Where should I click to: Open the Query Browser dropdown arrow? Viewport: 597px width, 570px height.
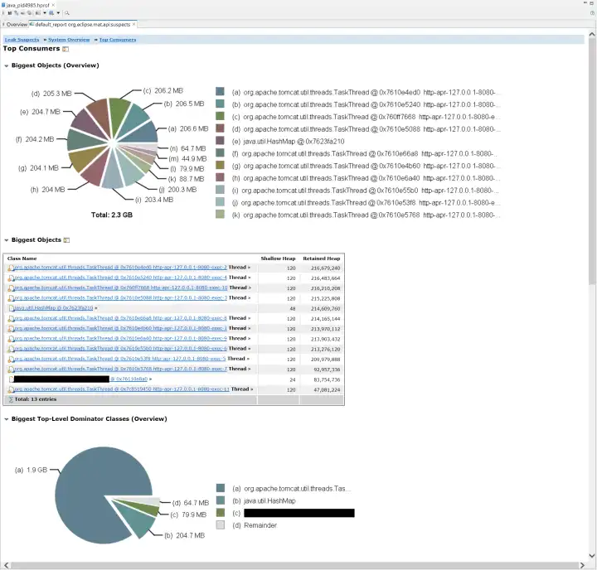pos(58,13)
